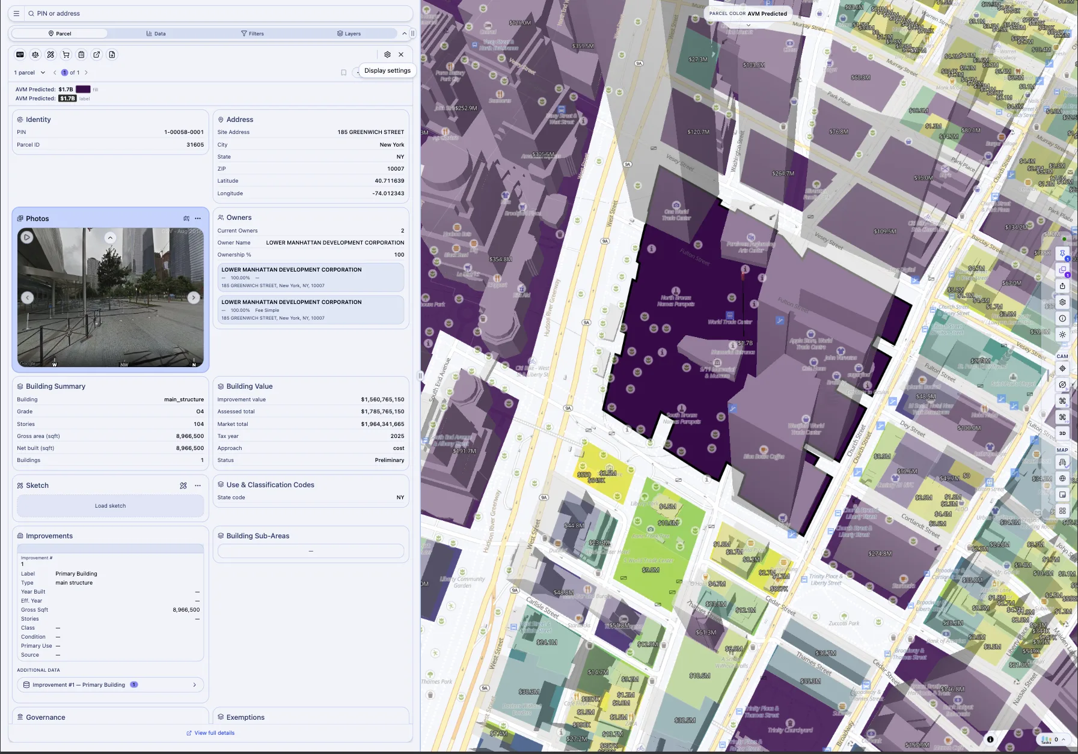The width and height of the screenshot is (1078, 754).
Task: Switch to the Data tab
Action: tap(156, 34)
